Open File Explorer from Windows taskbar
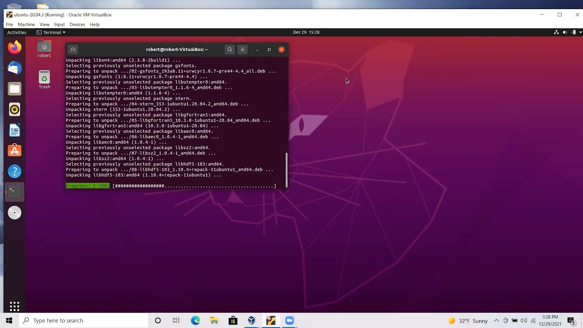583x328 pixels. pos(214,320)
